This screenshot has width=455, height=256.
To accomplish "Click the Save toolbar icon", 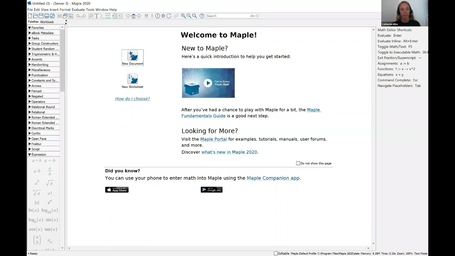I will pyautogui.click(x=41, y=16).
